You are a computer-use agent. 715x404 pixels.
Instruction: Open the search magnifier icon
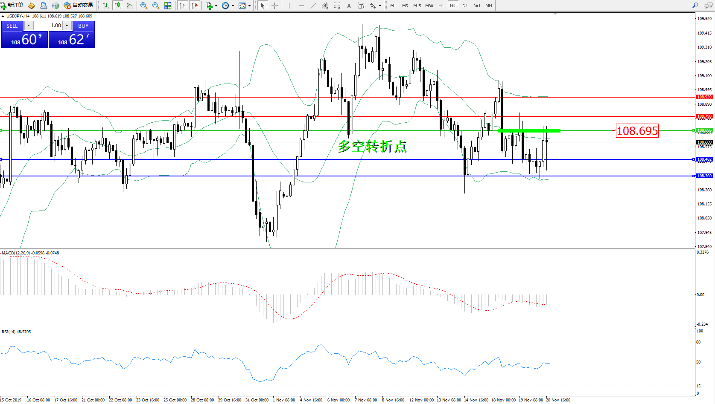point(695,6)
